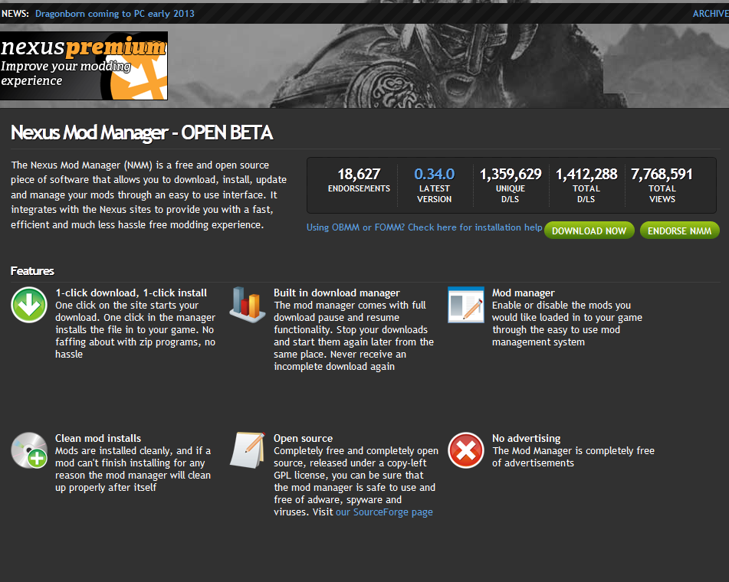Screen dimensions: 729x582
Task: Click the disc with plus Clean installs icon
Action: tap(29, 450)
